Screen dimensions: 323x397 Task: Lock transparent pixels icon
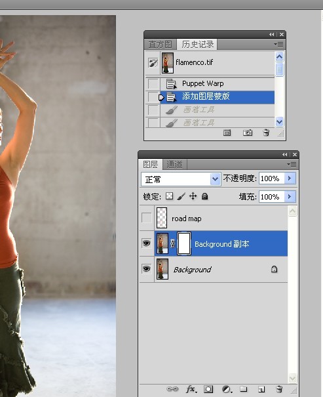[169, 196]
